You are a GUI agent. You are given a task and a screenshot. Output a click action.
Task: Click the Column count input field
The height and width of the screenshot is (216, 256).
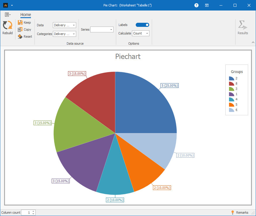26,212
